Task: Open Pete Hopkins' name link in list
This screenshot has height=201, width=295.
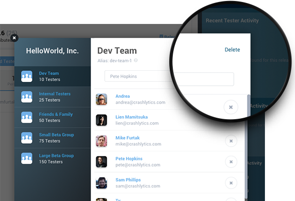Action: [129, 159]
